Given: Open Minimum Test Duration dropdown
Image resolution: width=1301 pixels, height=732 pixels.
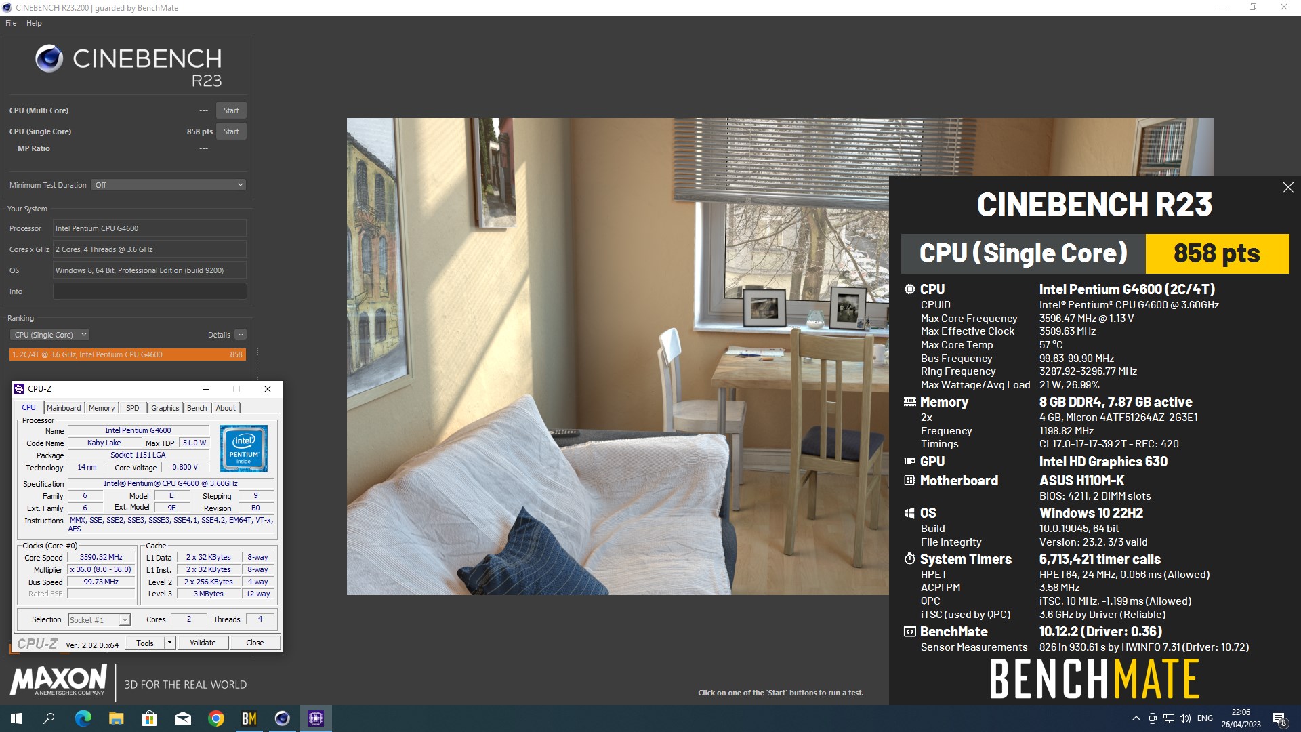Looking at the screenshot, I should [168, 185].
